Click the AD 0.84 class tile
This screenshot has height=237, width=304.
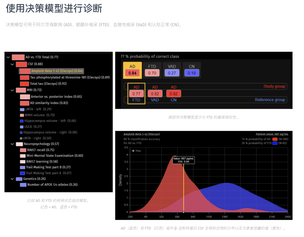click(x=133, y=70)
